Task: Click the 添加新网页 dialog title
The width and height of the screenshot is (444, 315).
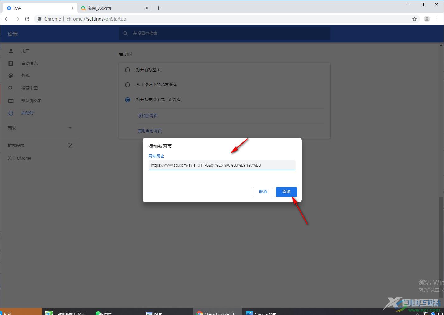Action: [x=160, y=146]
